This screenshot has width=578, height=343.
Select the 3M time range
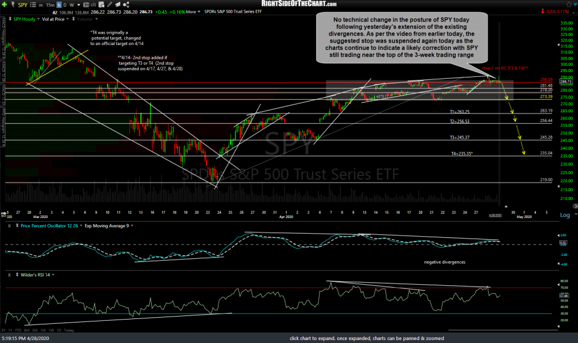pos(35,330)
